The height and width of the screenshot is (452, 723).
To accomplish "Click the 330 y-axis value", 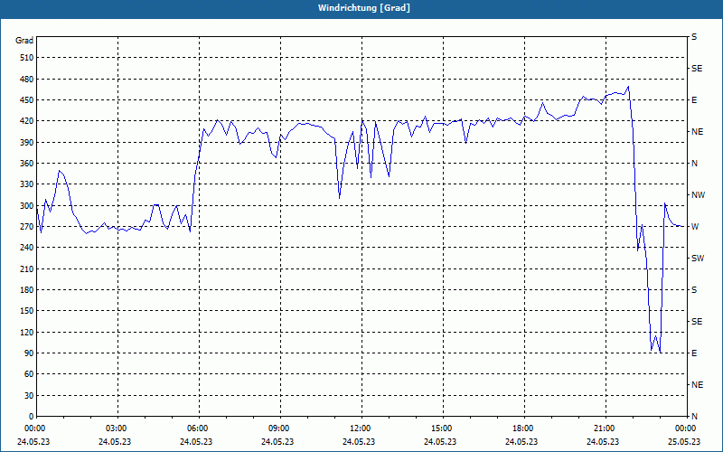I will (x=27, y=184).
